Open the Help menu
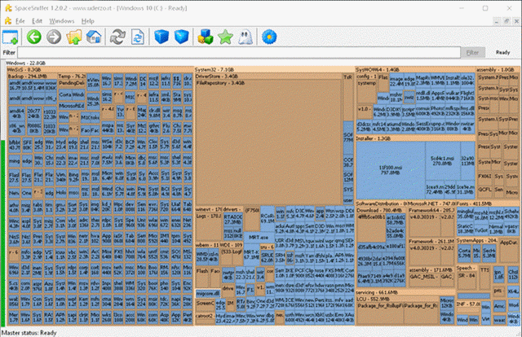This screenshot has width=522, height=337. pos(88,21)
